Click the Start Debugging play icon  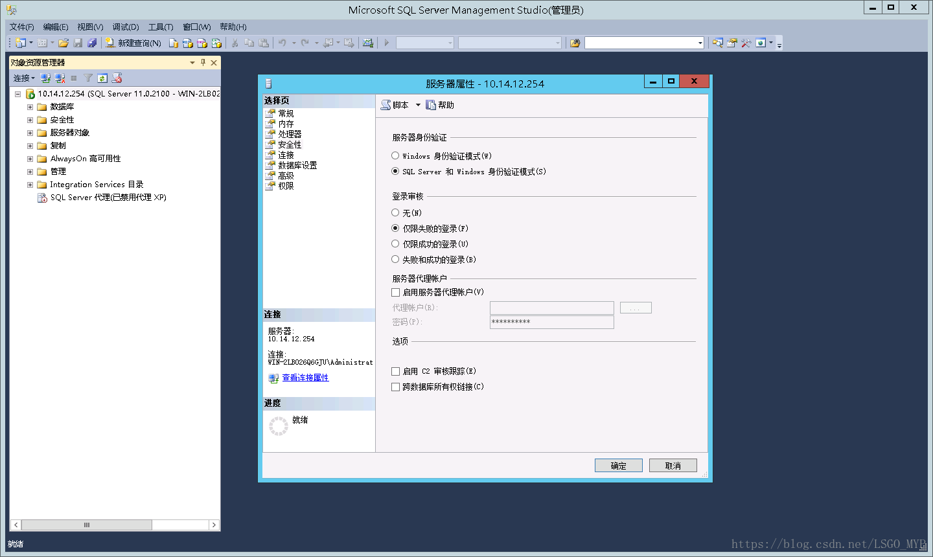pos(387,43)
